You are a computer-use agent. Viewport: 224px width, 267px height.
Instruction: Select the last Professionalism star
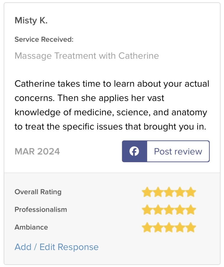point(191,210)
